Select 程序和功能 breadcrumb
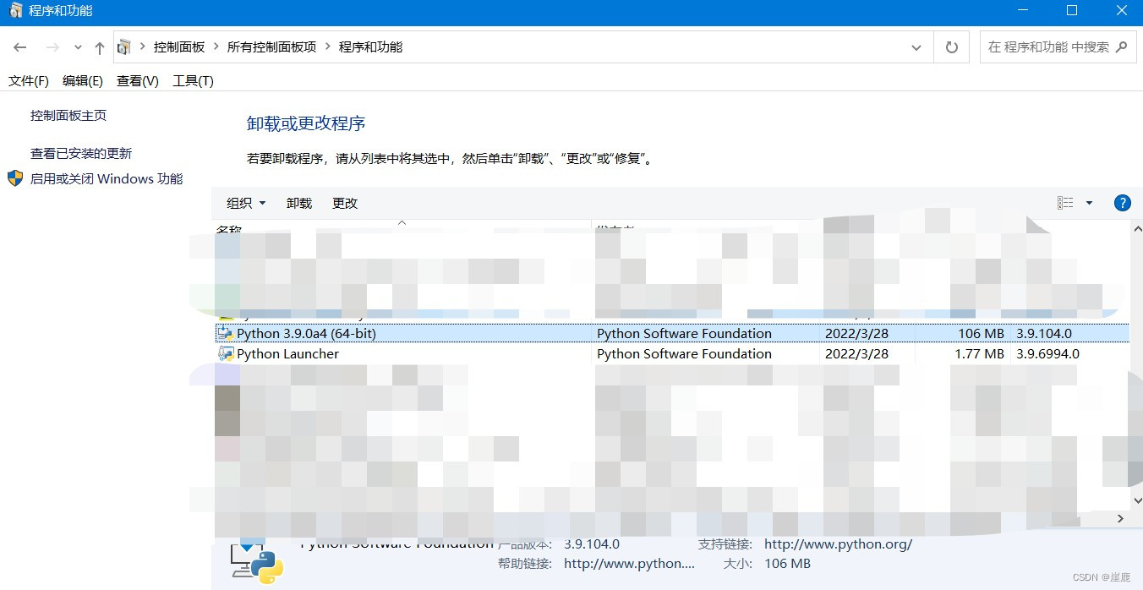Image resolution: width=1143 pixels, height=590 pixels. 370,47
